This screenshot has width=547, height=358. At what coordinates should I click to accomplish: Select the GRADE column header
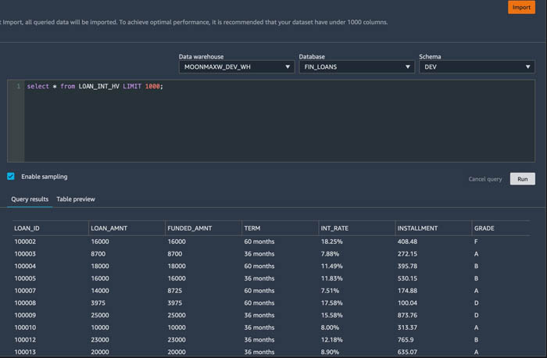coord(484,228)
